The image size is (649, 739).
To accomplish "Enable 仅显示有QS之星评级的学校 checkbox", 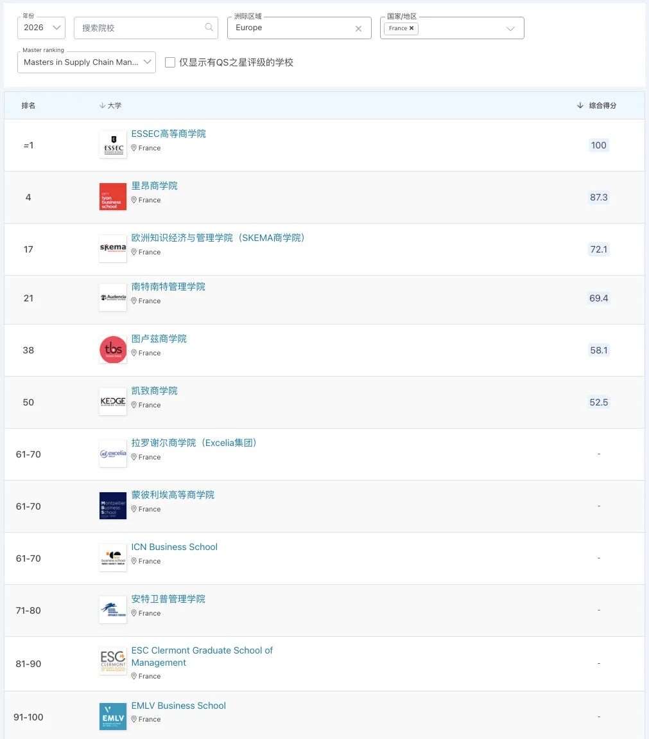I will pyautogui.click(x=169, y=62).
